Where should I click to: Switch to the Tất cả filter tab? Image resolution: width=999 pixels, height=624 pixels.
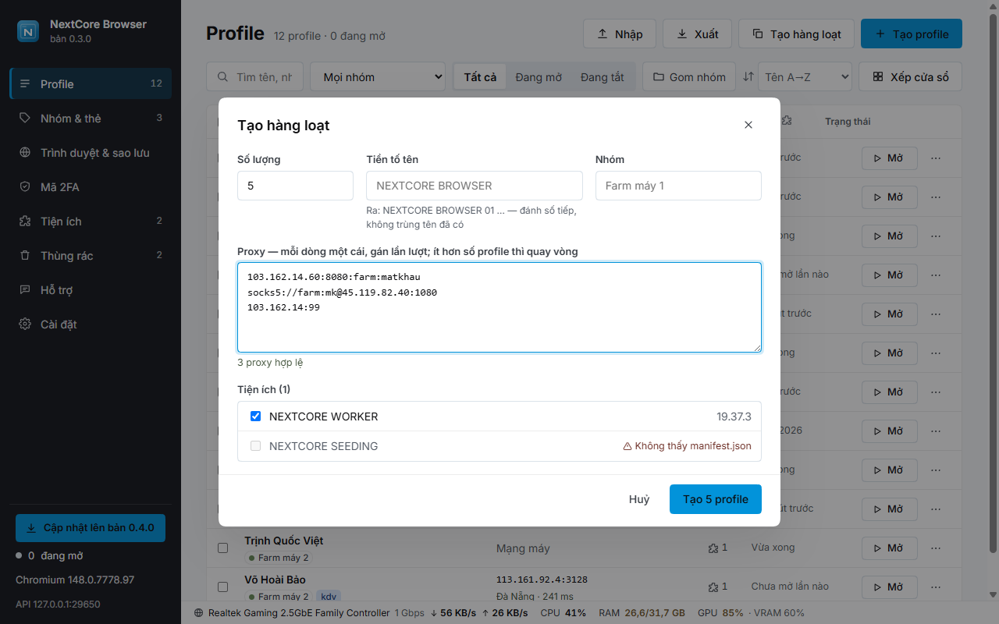[x=480, y=77]
